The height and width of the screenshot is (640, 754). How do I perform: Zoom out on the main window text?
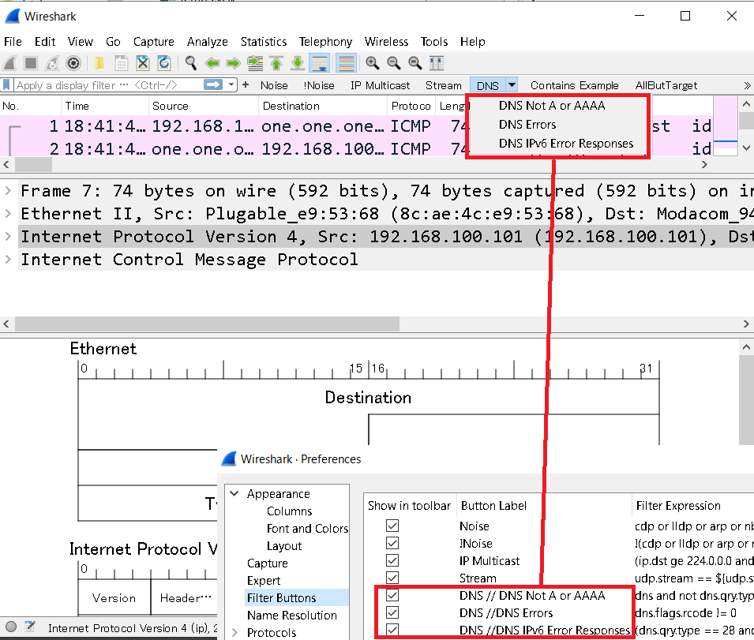pyautogui.click(x=393, y=63)
